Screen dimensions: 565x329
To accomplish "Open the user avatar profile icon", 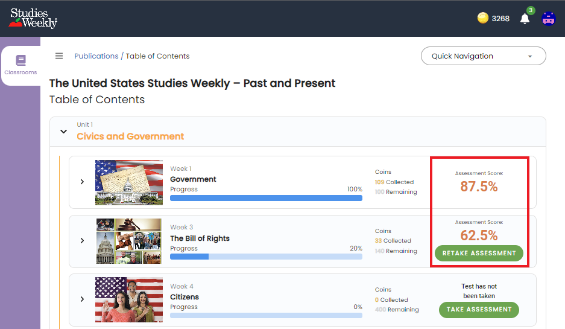I will [549, 18].
